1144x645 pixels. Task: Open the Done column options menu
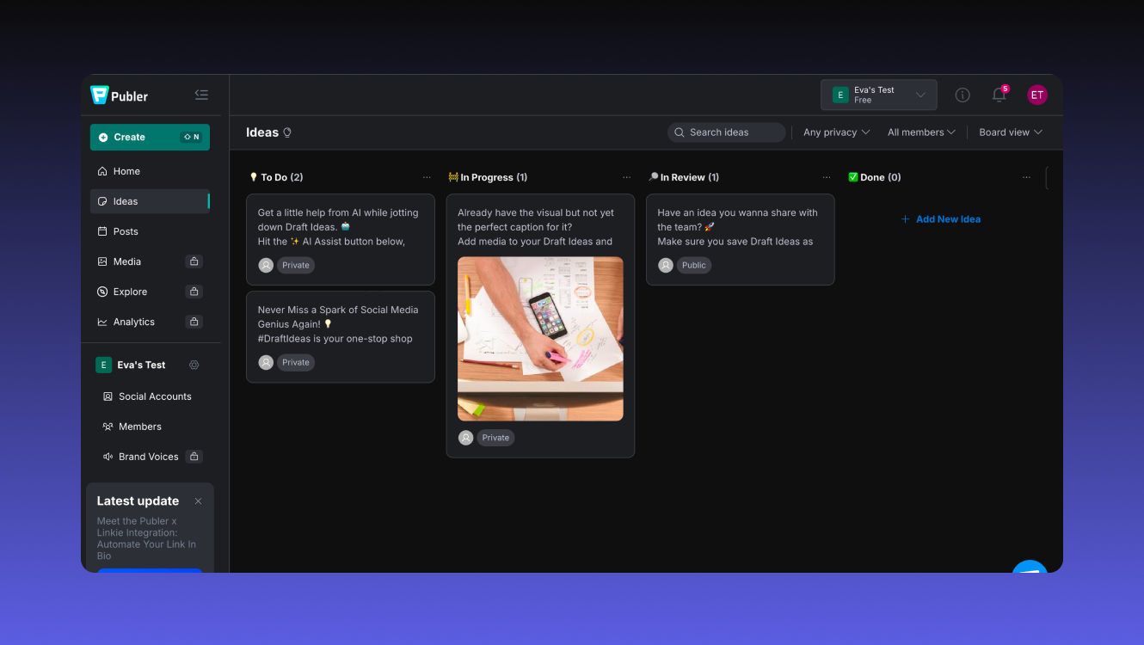[1026, 177]
